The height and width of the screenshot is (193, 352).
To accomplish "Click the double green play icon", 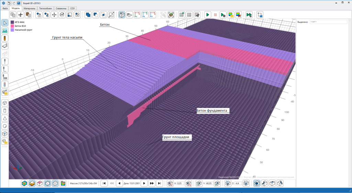I will (x=249, y=15).
